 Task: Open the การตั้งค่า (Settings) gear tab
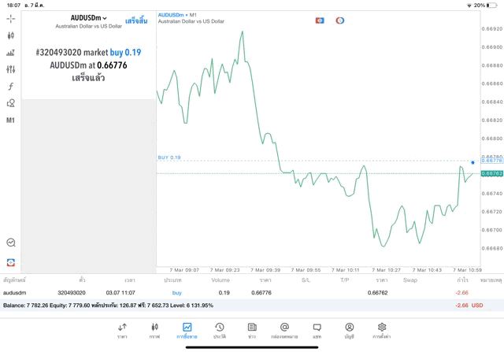(x=382, y=331)
